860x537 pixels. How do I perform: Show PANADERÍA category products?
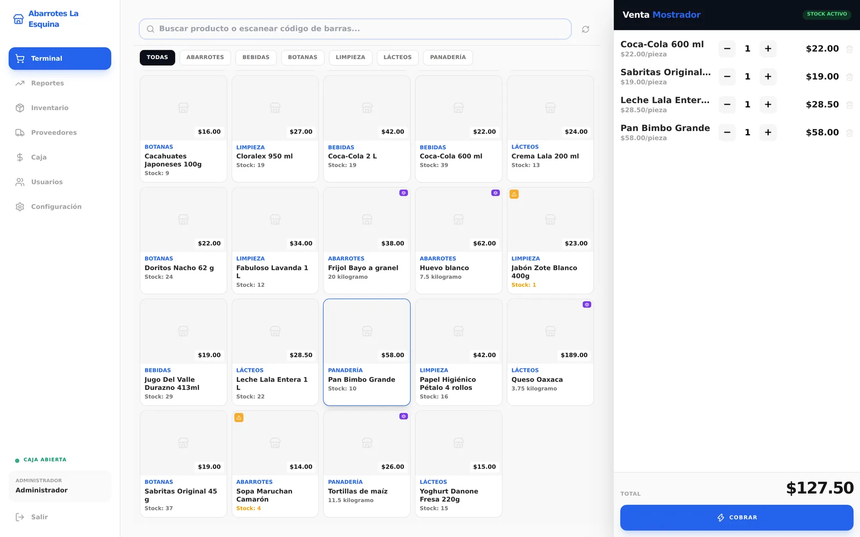448,57
